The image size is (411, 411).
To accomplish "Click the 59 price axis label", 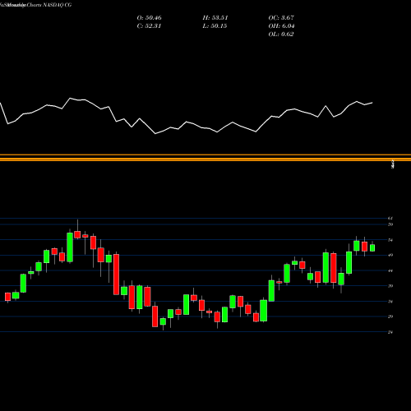I will coord(390,224).
